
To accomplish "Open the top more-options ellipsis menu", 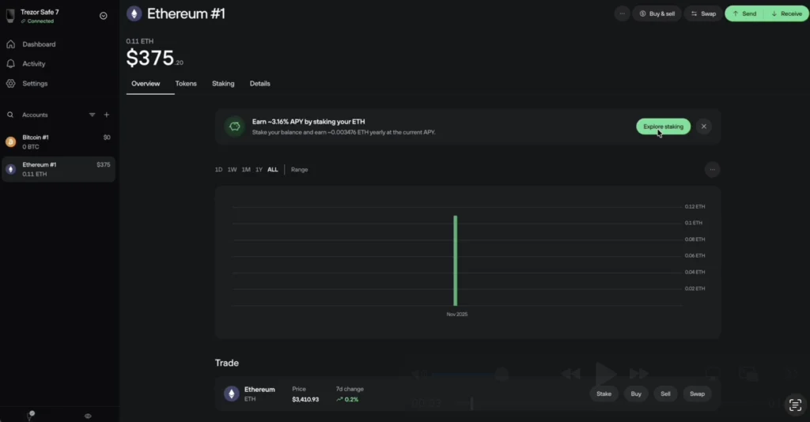I will [x=622, y=13].
